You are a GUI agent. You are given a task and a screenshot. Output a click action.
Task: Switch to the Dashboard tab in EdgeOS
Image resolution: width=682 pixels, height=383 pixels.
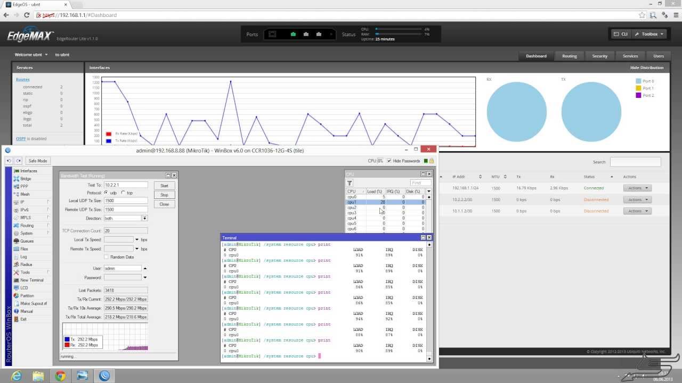(536, 56)
